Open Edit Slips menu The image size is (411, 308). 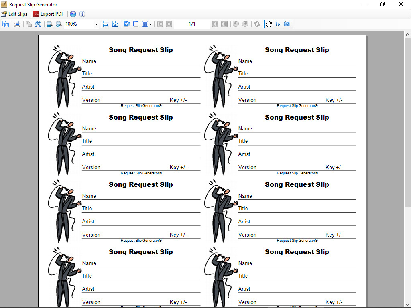click(15, 14)
